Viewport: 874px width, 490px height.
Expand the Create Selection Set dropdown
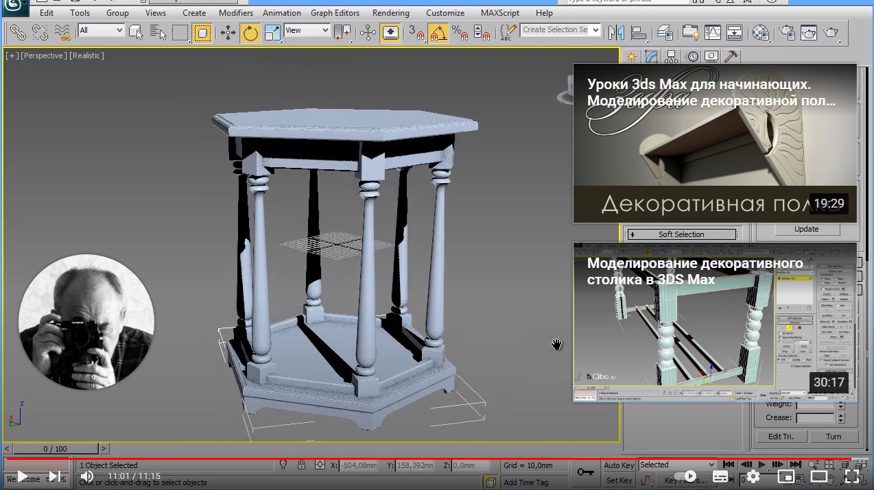[x=595, y=30]
